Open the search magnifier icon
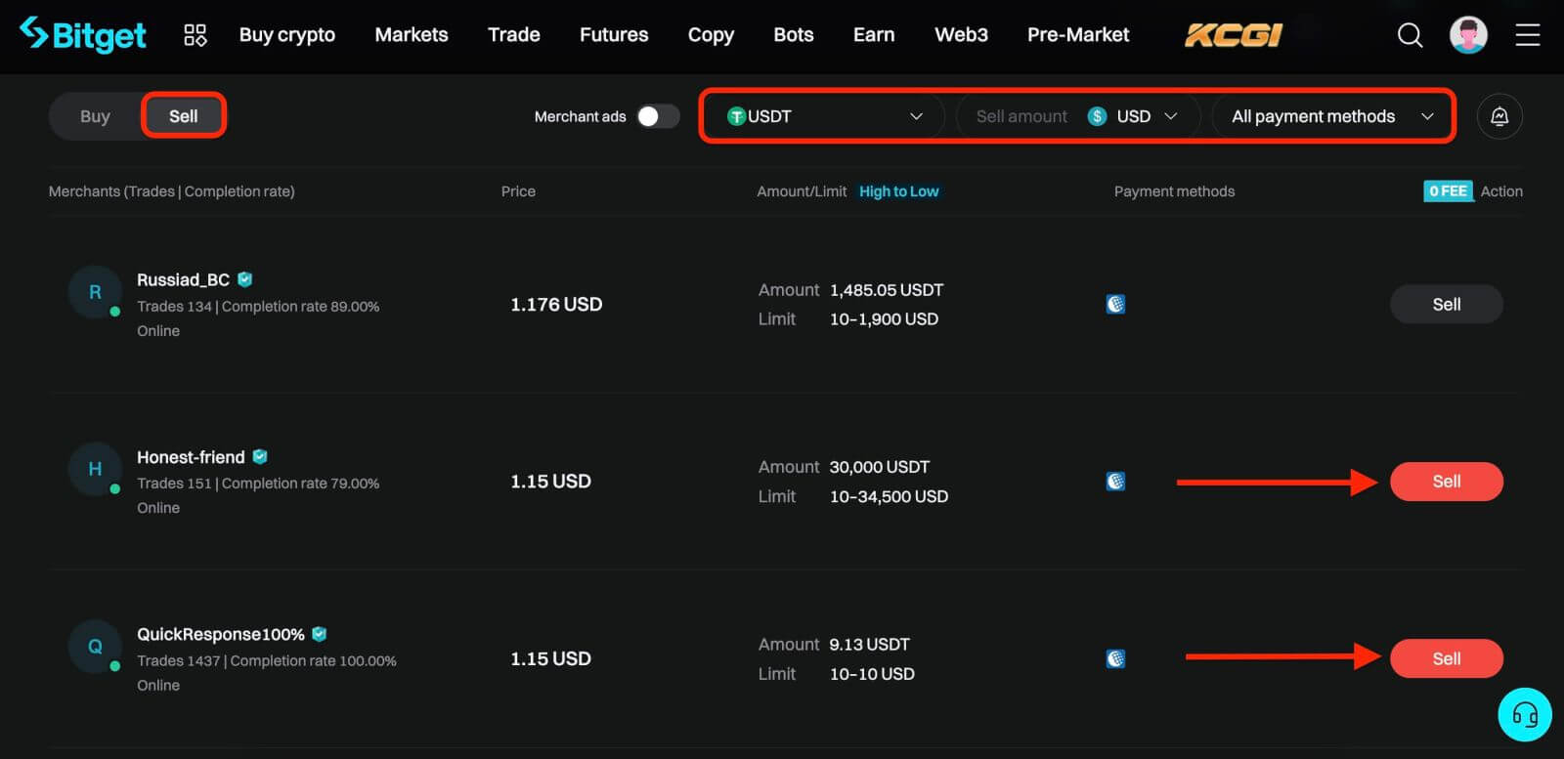The height and width of the screenshot is (759, 1564). click(x=1410, y=36)
